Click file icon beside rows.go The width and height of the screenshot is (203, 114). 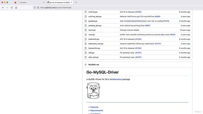pyautogui.click(x=85, y=35)
